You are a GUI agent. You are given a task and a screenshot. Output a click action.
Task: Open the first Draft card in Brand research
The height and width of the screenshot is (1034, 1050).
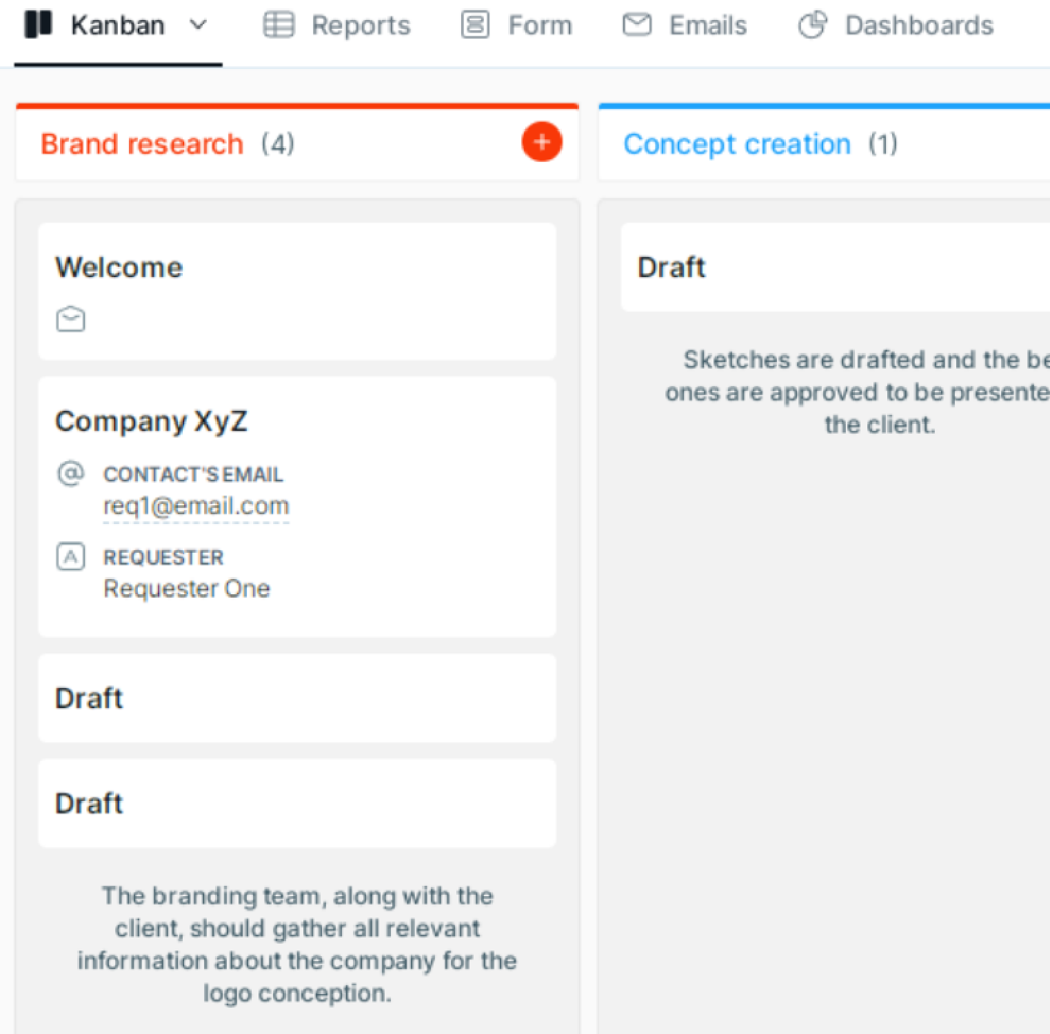[297, 698]
